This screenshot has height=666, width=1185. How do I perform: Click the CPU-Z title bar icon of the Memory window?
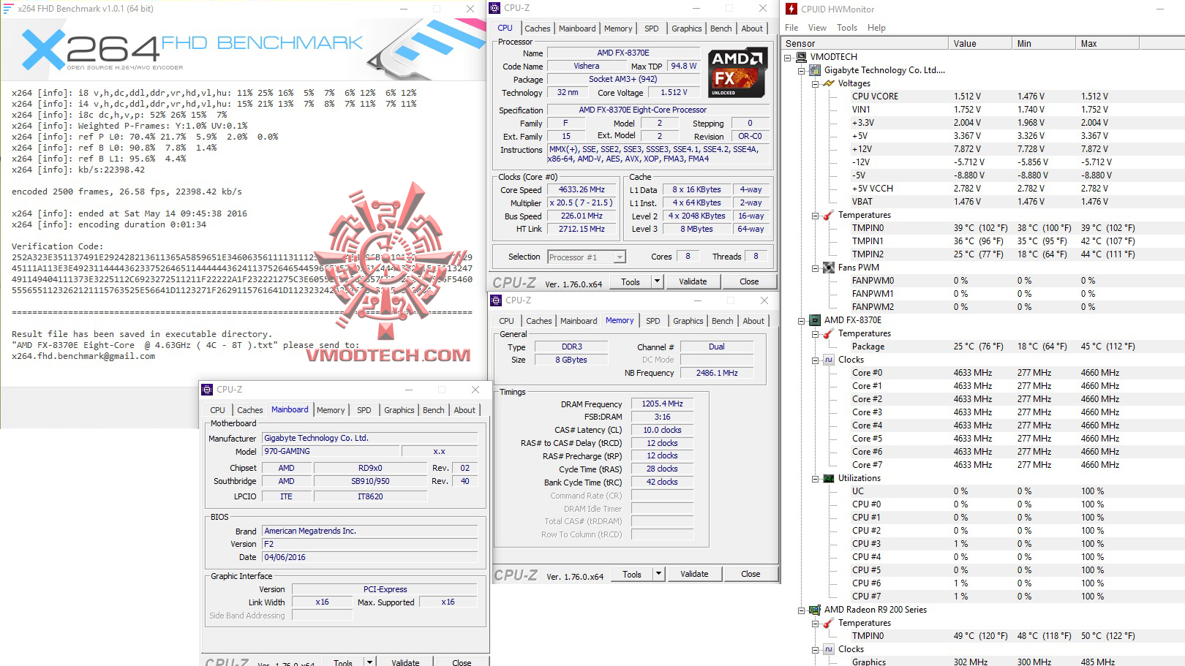point(497,300)
